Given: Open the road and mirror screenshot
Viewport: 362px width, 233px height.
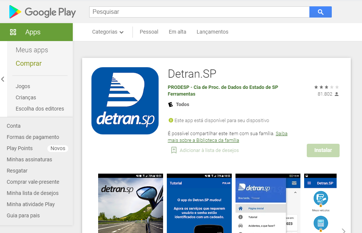Looking at the screenshot, I should [x=131, y=203].
